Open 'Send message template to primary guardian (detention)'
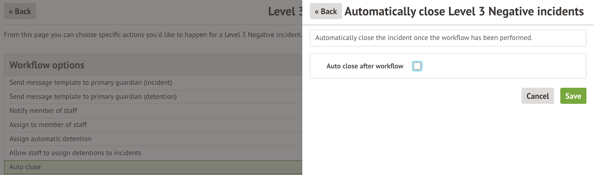The height and width of the screenshot is (175, 594). tap(93, 97)
